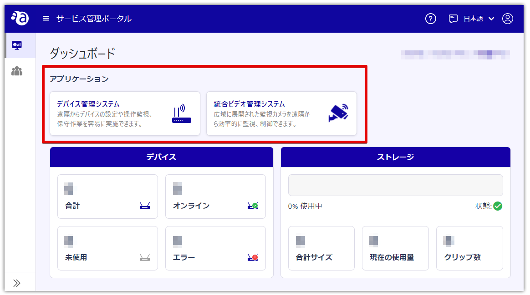Click the online router icon with green check
This screenshot has width=530, height=295.
coord(253,206)
